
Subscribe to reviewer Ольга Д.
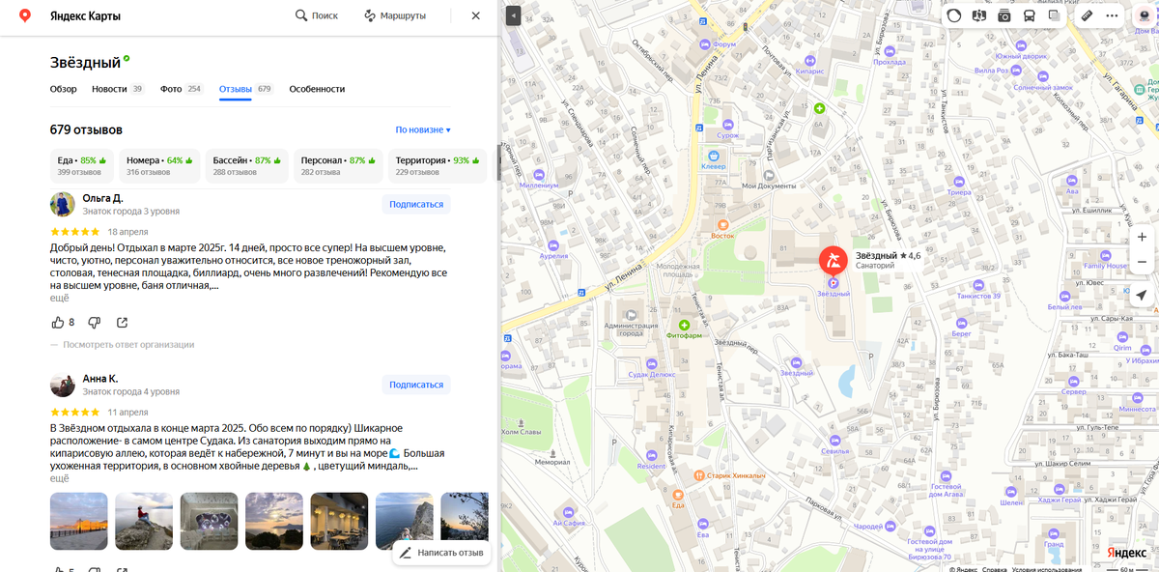[x=416, y=204]
